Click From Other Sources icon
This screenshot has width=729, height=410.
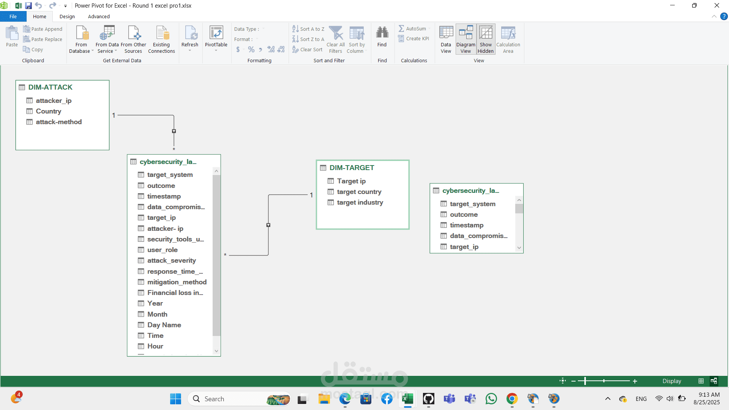pyautogui.click(x=133, y=33)
